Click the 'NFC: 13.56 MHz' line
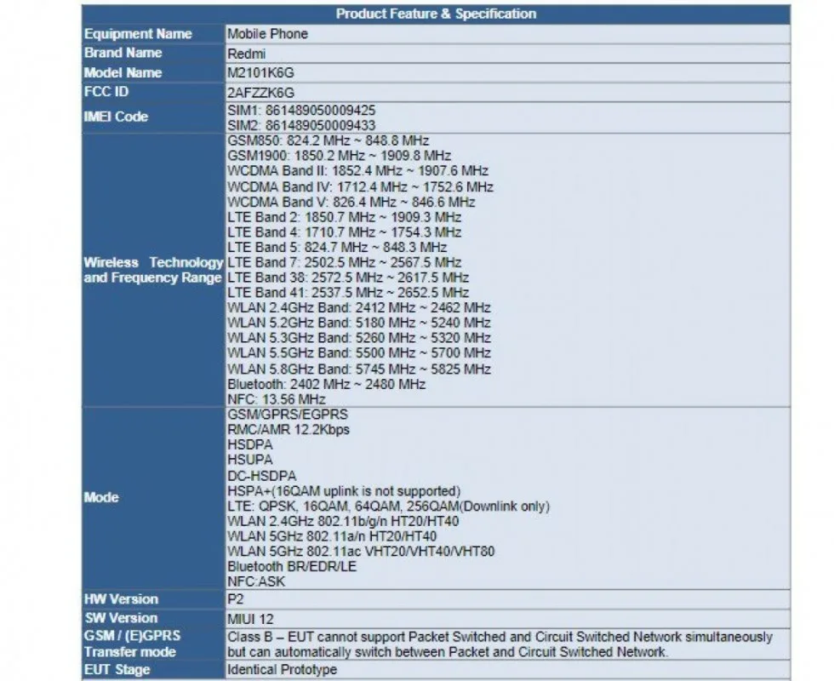Image resolution: width=834 pixels, height=681 pixels. 276,399
